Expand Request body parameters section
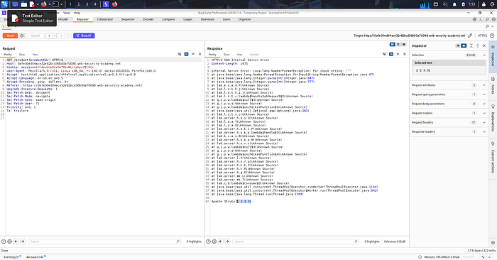The width and height of the screenshot is (497, 260). coord(484,104)
